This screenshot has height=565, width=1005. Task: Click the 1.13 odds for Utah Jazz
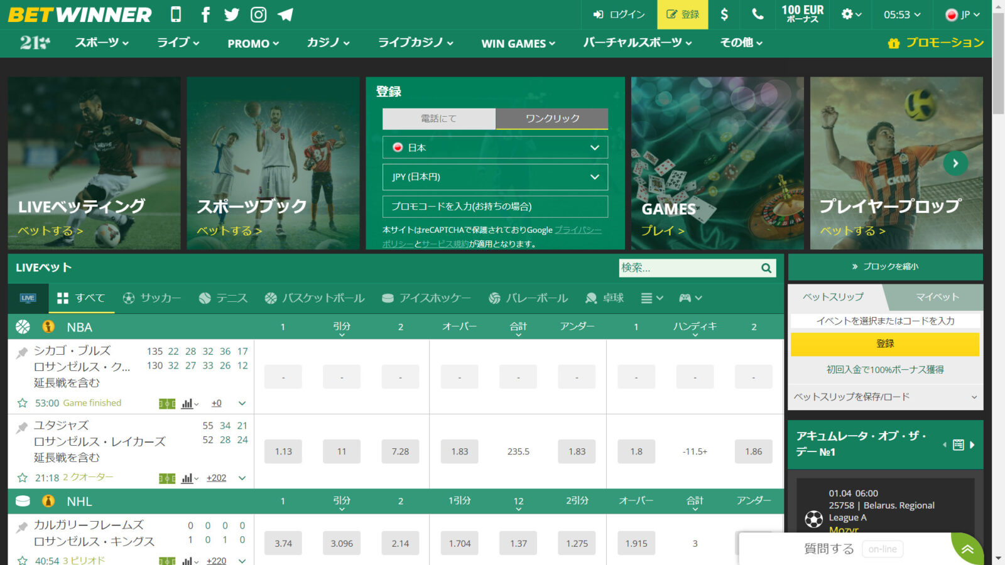click(283, 451)
